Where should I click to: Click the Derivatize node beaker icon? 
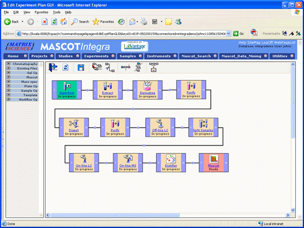pyautogui.click(x=147, y=86)
